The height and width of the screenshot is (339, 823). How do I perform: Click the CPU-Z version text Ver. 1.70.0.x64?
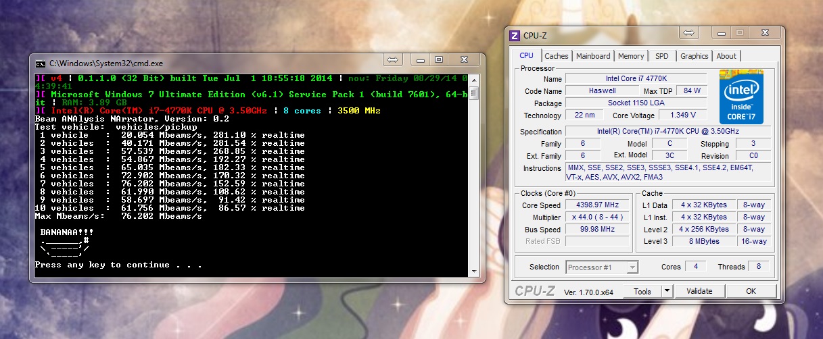[590, 292]
